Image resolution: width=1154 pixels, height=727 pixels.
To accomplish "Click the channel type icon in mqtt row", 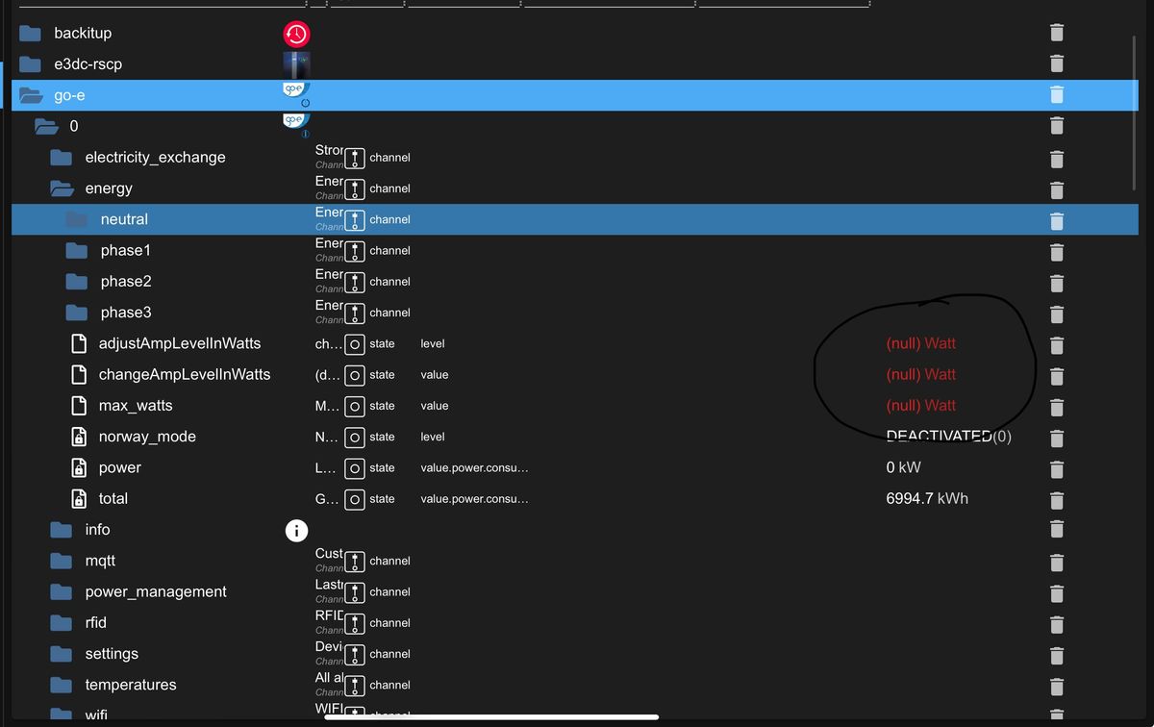I will pos(355,561).
